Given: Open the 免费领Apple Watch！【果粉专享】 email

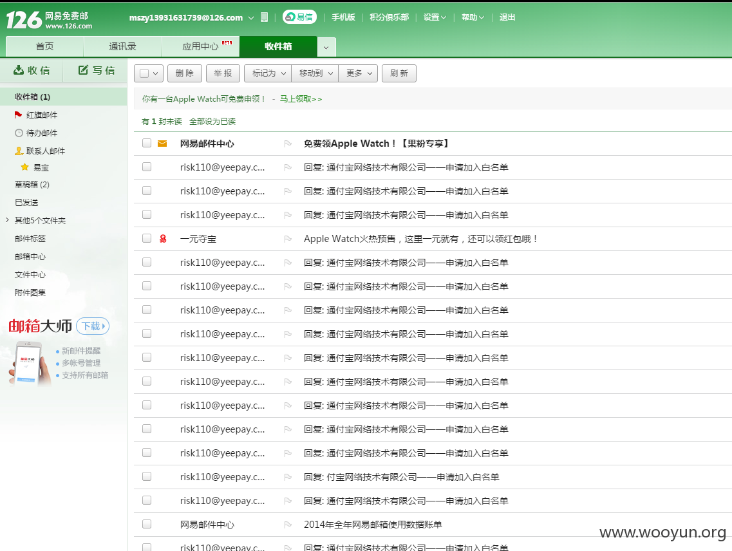Looking at the screenshot, I should click(377, 144).
